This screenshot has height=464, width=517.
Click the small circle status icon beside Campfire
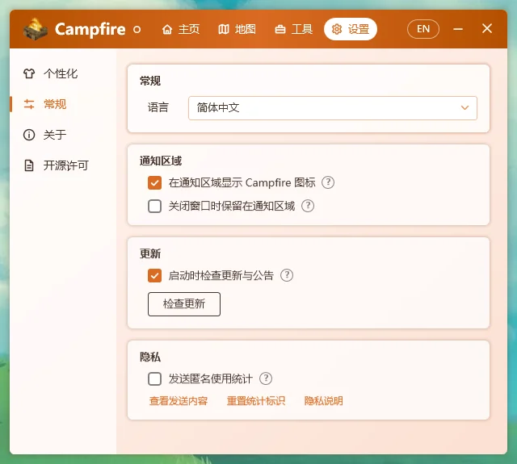137,30
